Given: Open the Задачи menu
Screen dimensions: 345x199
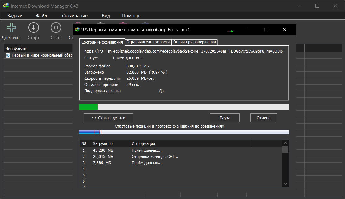Looking at the screenshot, I should [x=15, y=16].
